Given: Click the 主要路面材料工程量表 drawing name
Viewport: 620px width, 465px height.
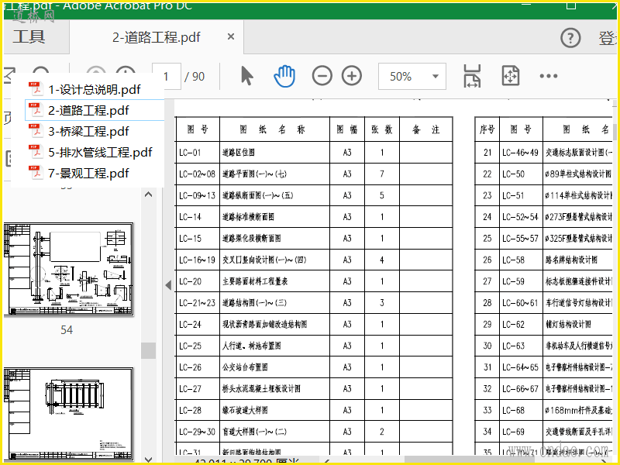Looking at the screenshot, I should coord(255,281).
